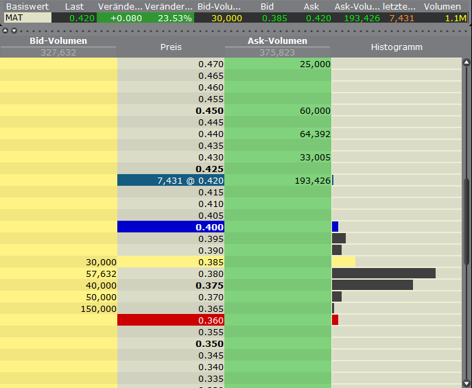This screenshot has width=472, height=388.
Task: Click blue histogram bar at 0.400
Action: tap(335, 226)
